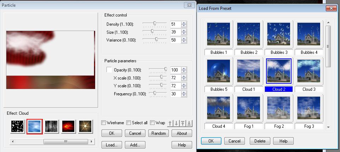Toggle the Wrap checkbox
Image resolution: width=340 pixels, height=152 pixels.
(152, 123)
